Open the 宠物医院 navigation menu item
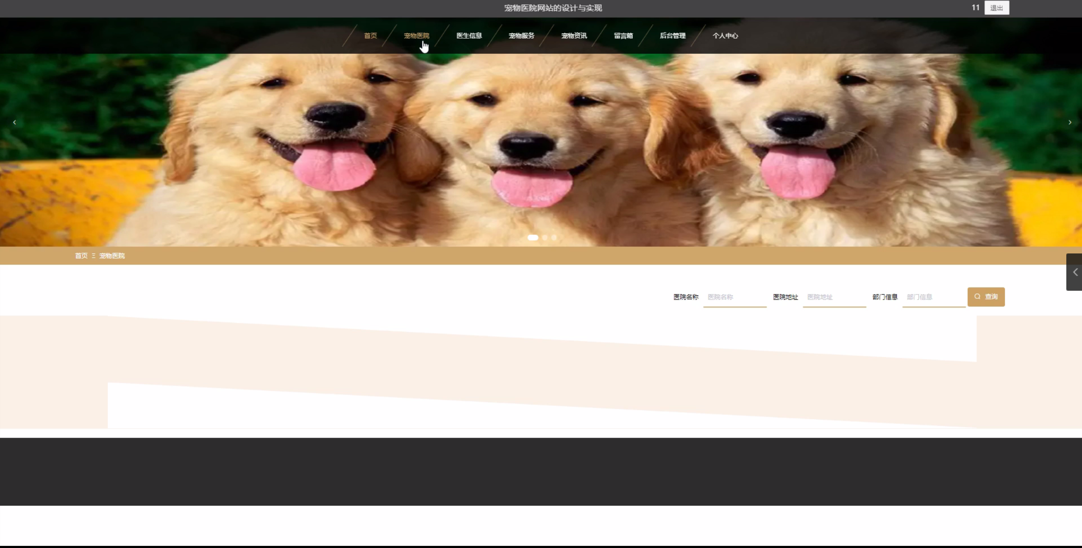Viewport: 1082px width, 548px height. pyautogui.click(x=416, y=36)
